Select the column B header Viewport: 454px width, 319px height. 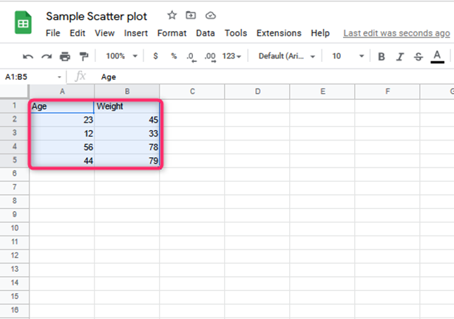pos(127,92)
